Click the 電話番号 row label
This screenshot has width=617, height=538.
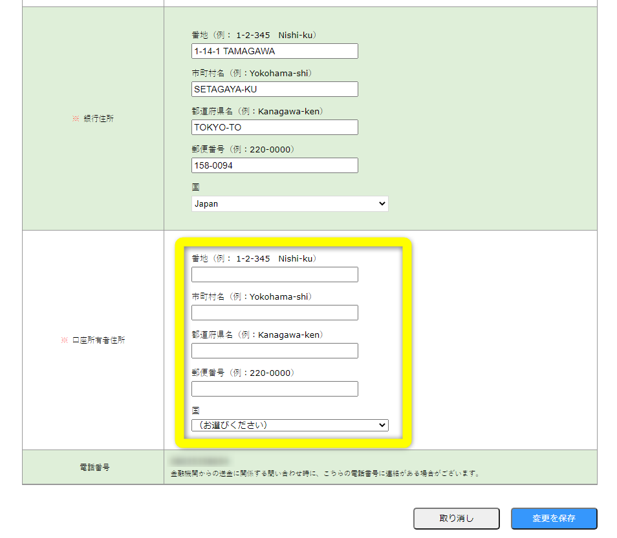pyautogui.click(x=94, y=467)
